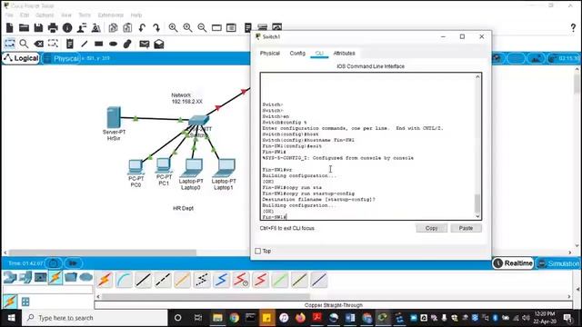Click the PC0 device

tap(135, 167)
